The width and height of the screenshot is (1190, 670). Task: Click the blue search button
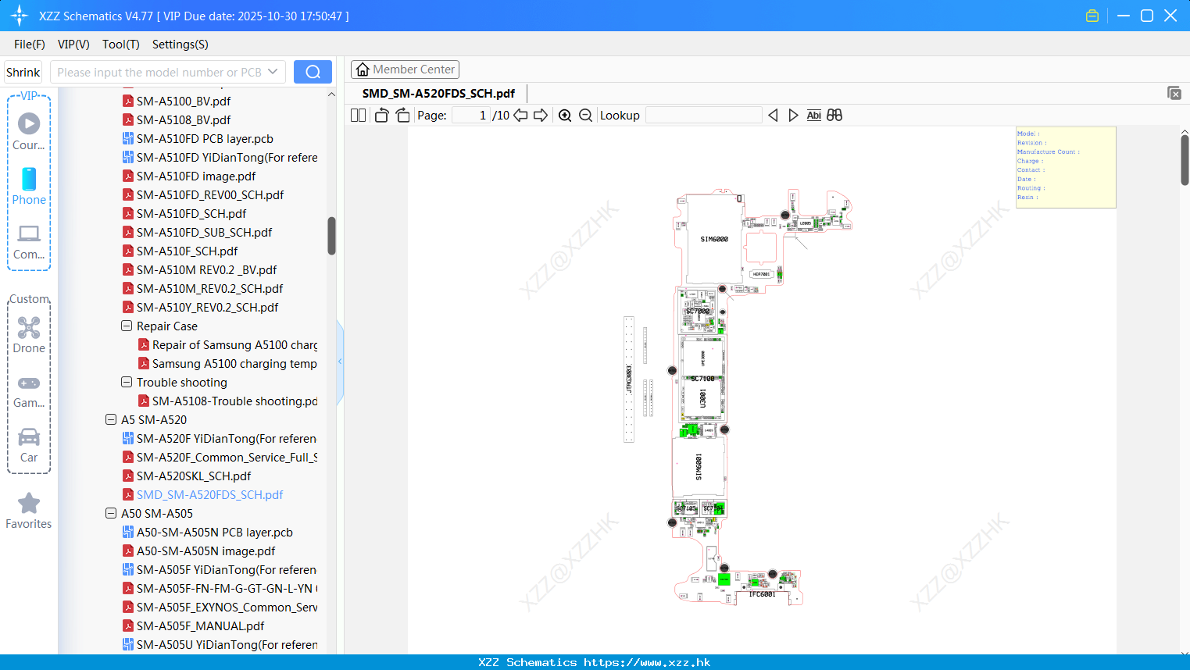click(313, 72)
